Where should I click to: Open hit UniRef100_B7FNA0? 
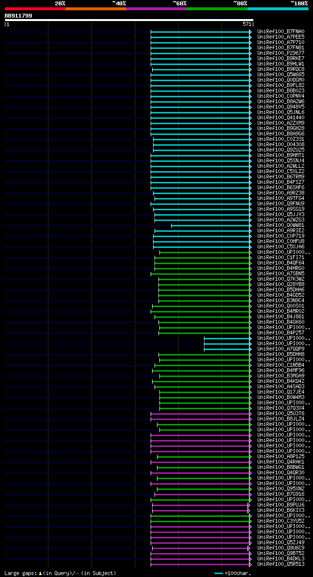tap(281, 32)
